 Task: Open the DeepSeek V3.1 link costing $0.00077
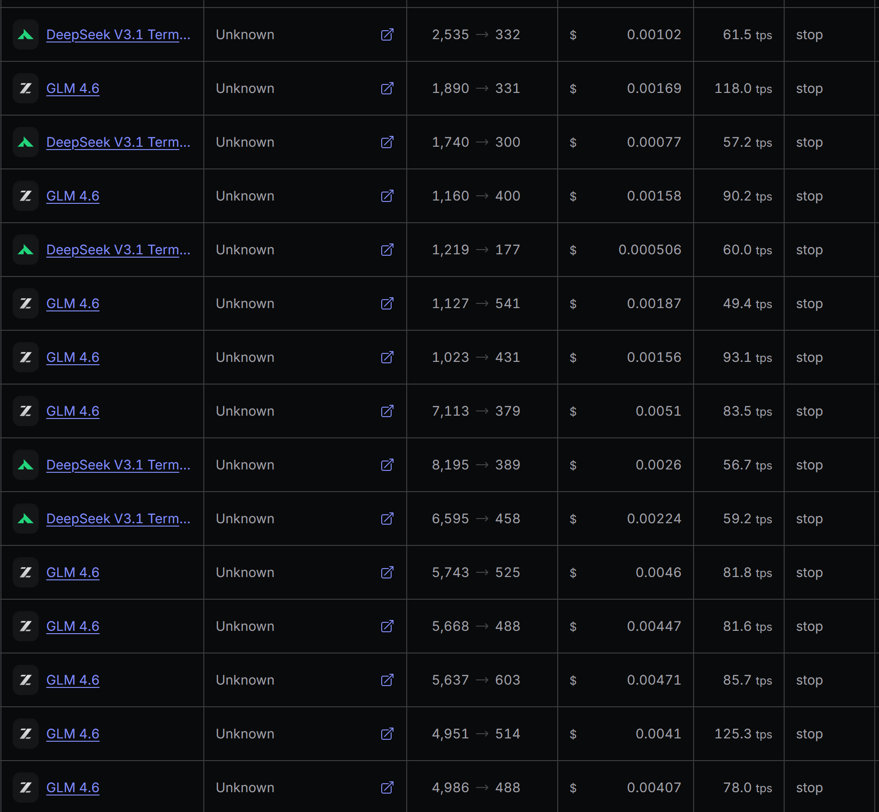click(x=118, y=142)
